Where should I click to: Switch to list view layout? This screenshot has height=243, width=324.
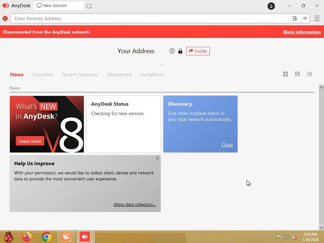point(309,74)
